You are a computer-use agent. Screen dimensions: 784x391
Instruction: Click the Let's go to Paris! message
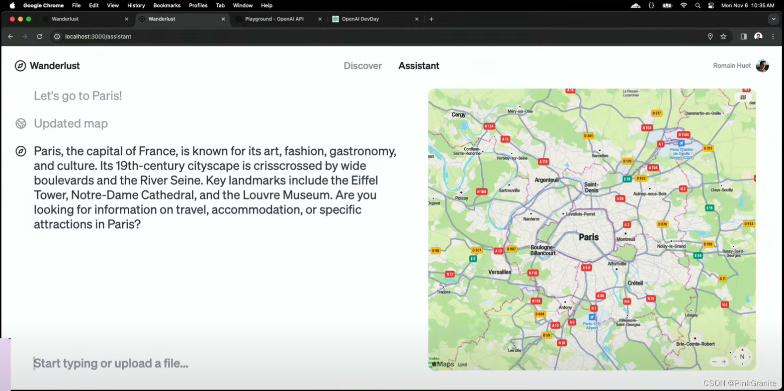tap(78, 96)
